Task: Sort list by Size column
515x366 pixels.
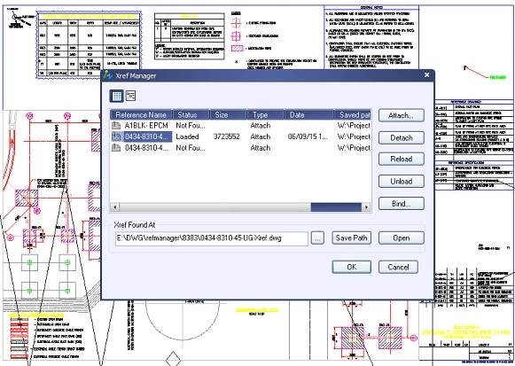Action: (x=229, y=115)
